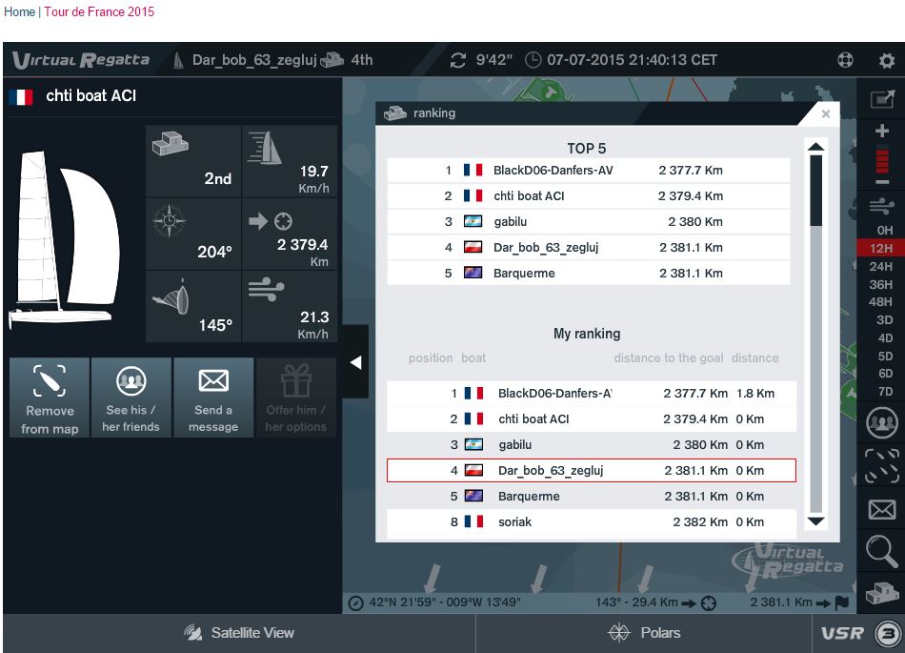
Task: Toggle the wind forecast icon
Action: click(882, 206)
